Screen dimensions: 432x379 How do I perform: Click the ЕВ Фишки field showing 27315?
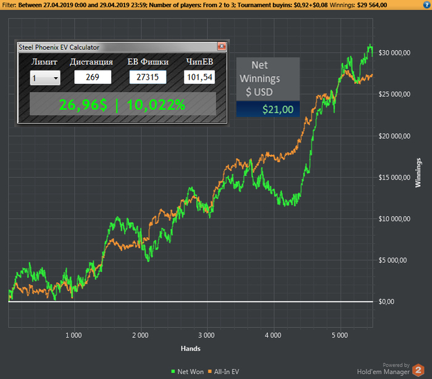[x=147, y=77]
